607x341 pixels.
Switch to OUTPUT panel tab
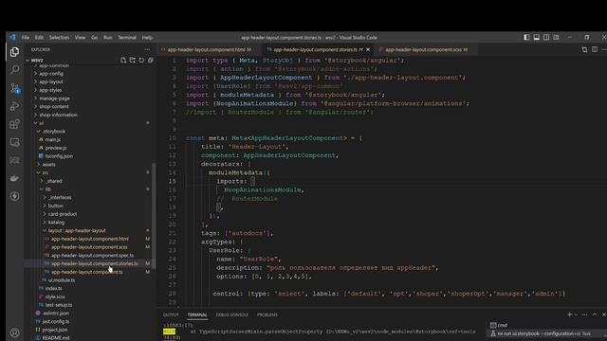[x=171, y=314]
